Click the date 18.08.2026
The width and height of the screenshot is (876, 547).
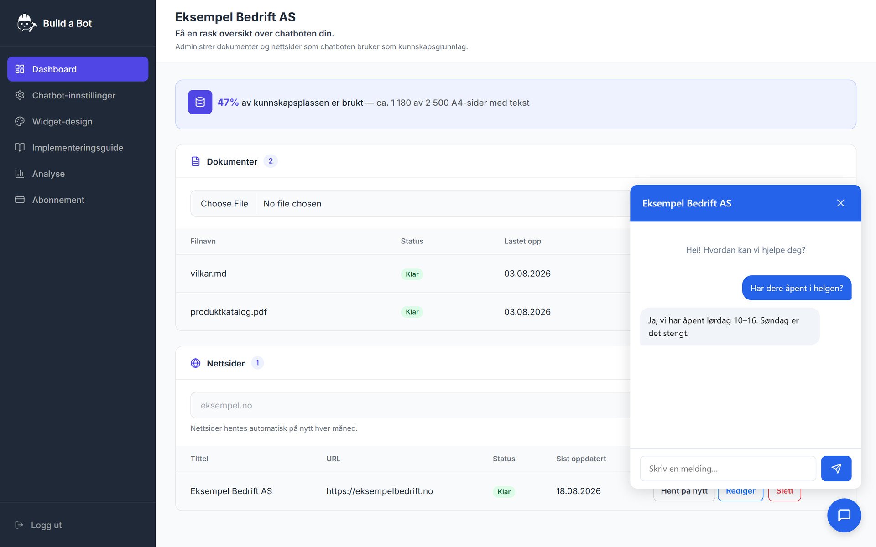click(x=579, y=491)
